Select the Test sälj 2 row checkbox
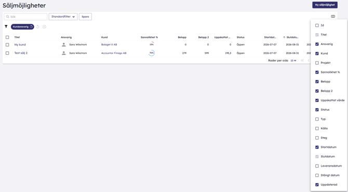 (x=7, y=53)
